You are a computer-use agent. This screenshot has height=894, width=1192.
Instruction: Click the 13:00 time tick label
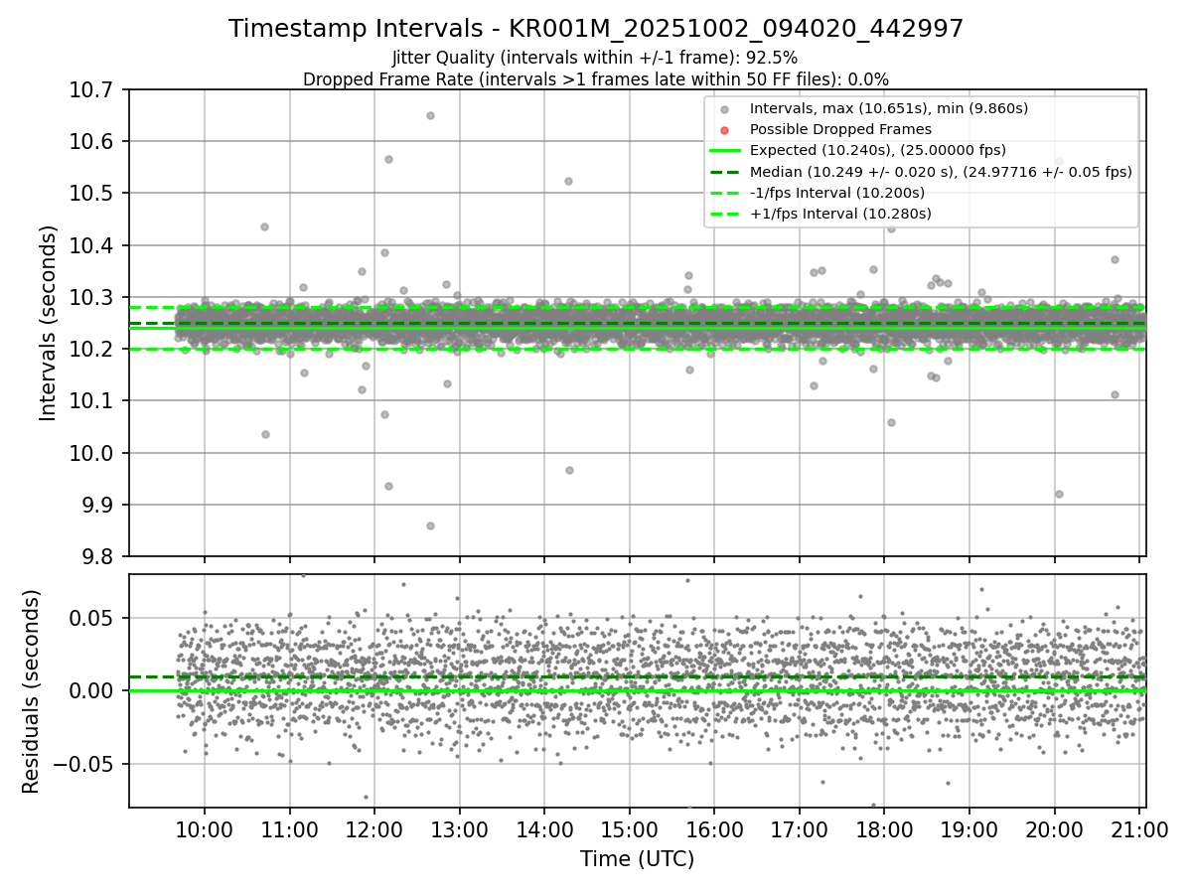pos(460,830)
